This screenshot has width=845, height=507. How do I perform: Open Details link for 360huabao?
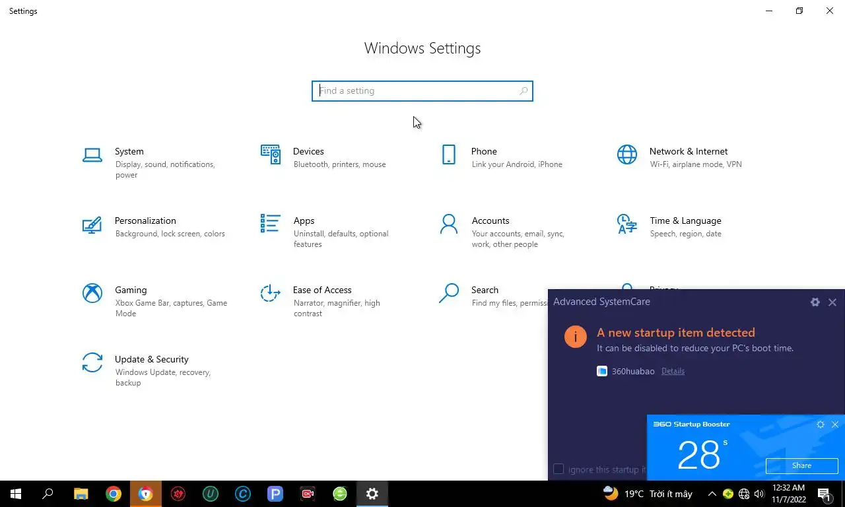[673, 371]
